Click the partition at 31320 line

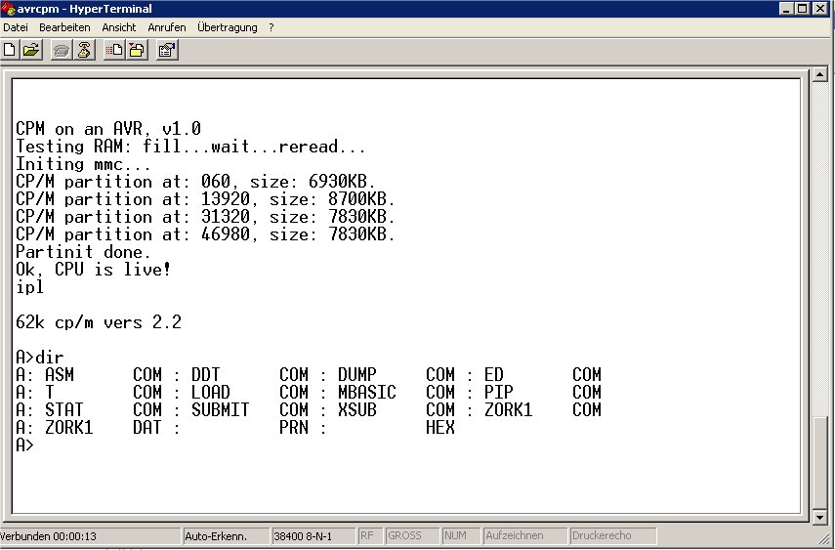pyautogui.click(x=205, y=216)
